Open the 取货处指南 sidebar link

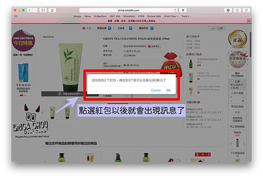pyautogui.click(x=237, y=106)
